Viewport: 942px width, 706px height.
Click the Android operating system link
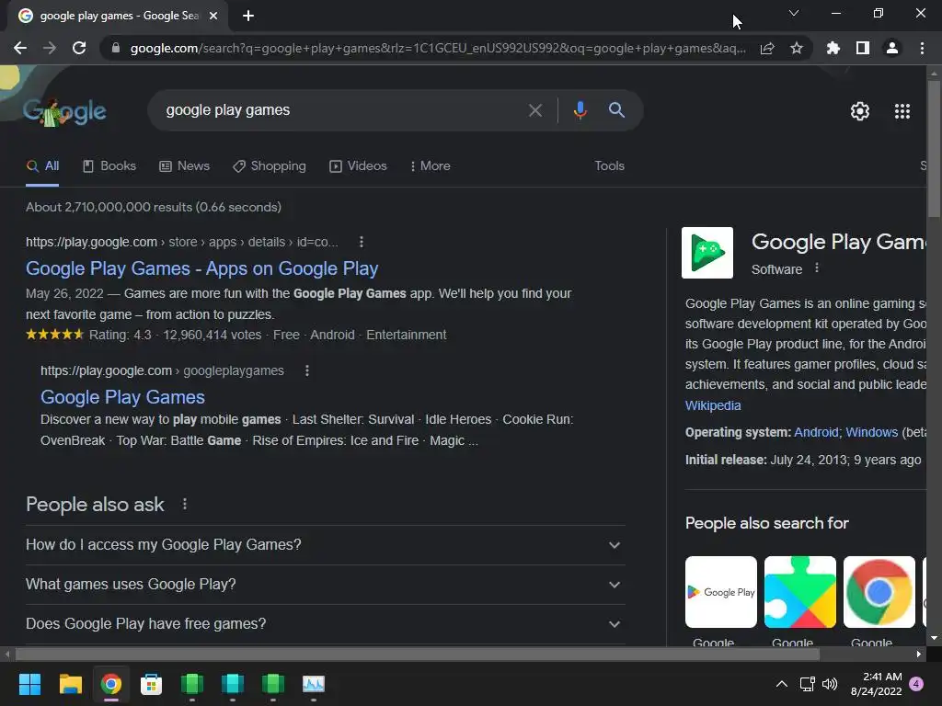point(816,432)
